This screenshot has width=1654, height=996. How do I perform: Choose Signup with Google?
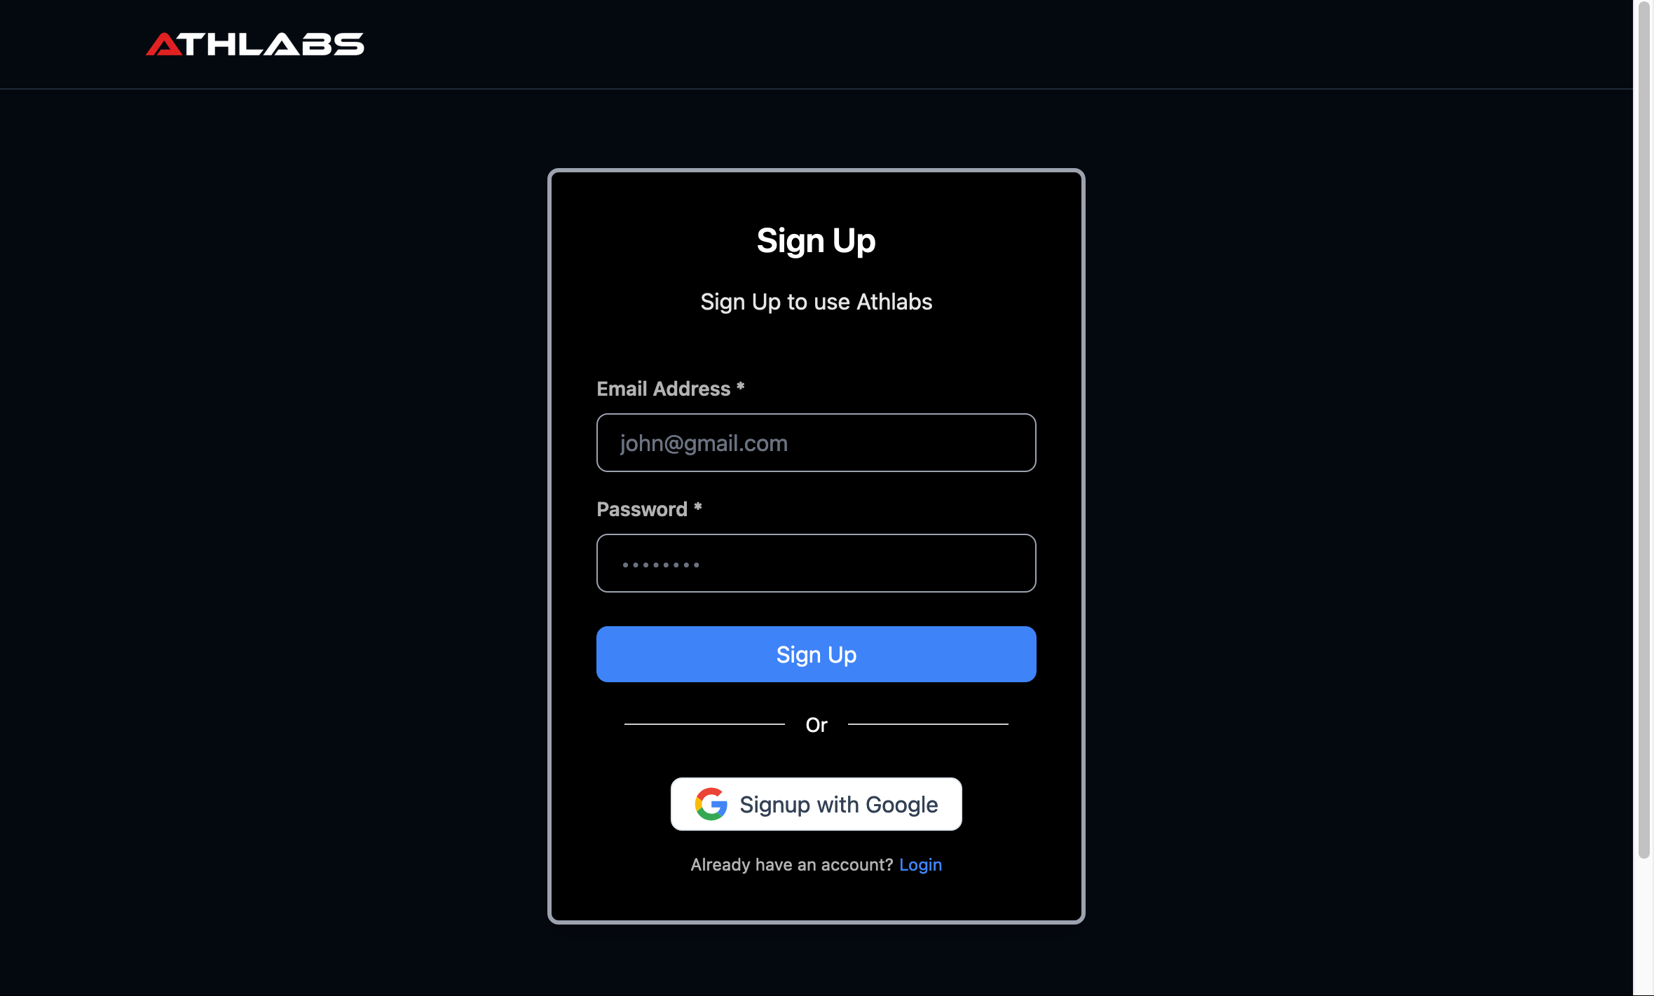[x=816, y=804]
